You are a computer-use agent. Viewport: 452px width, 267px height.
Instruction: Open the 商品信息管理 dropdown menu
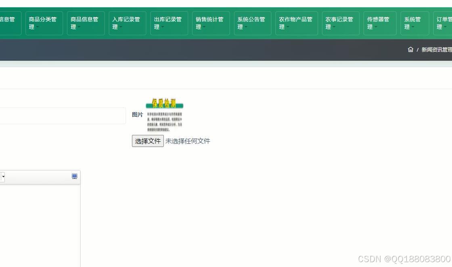point(86,23)
